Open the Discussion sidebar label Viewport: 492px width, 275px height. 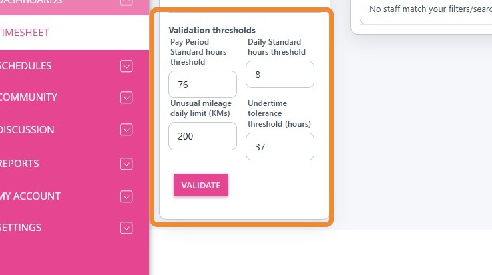27,130
